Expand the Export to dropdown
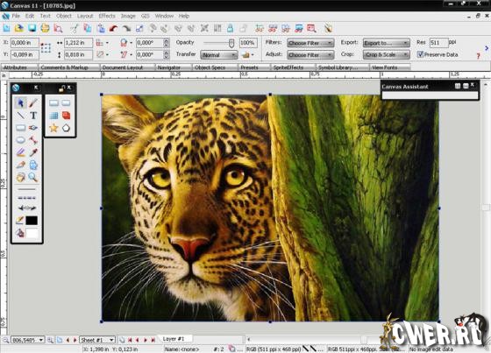 387,43
